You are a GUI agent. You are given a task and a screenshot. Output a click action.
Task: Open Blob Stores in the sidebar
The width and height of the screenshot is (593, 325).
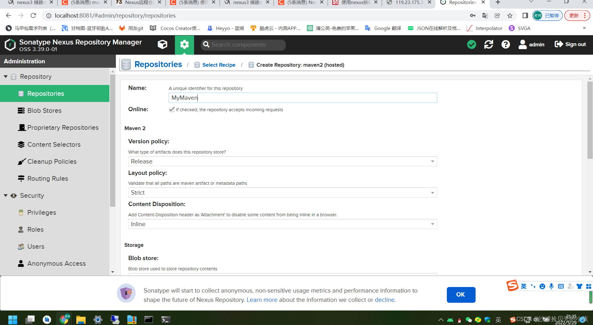click(x=55, y=111)
